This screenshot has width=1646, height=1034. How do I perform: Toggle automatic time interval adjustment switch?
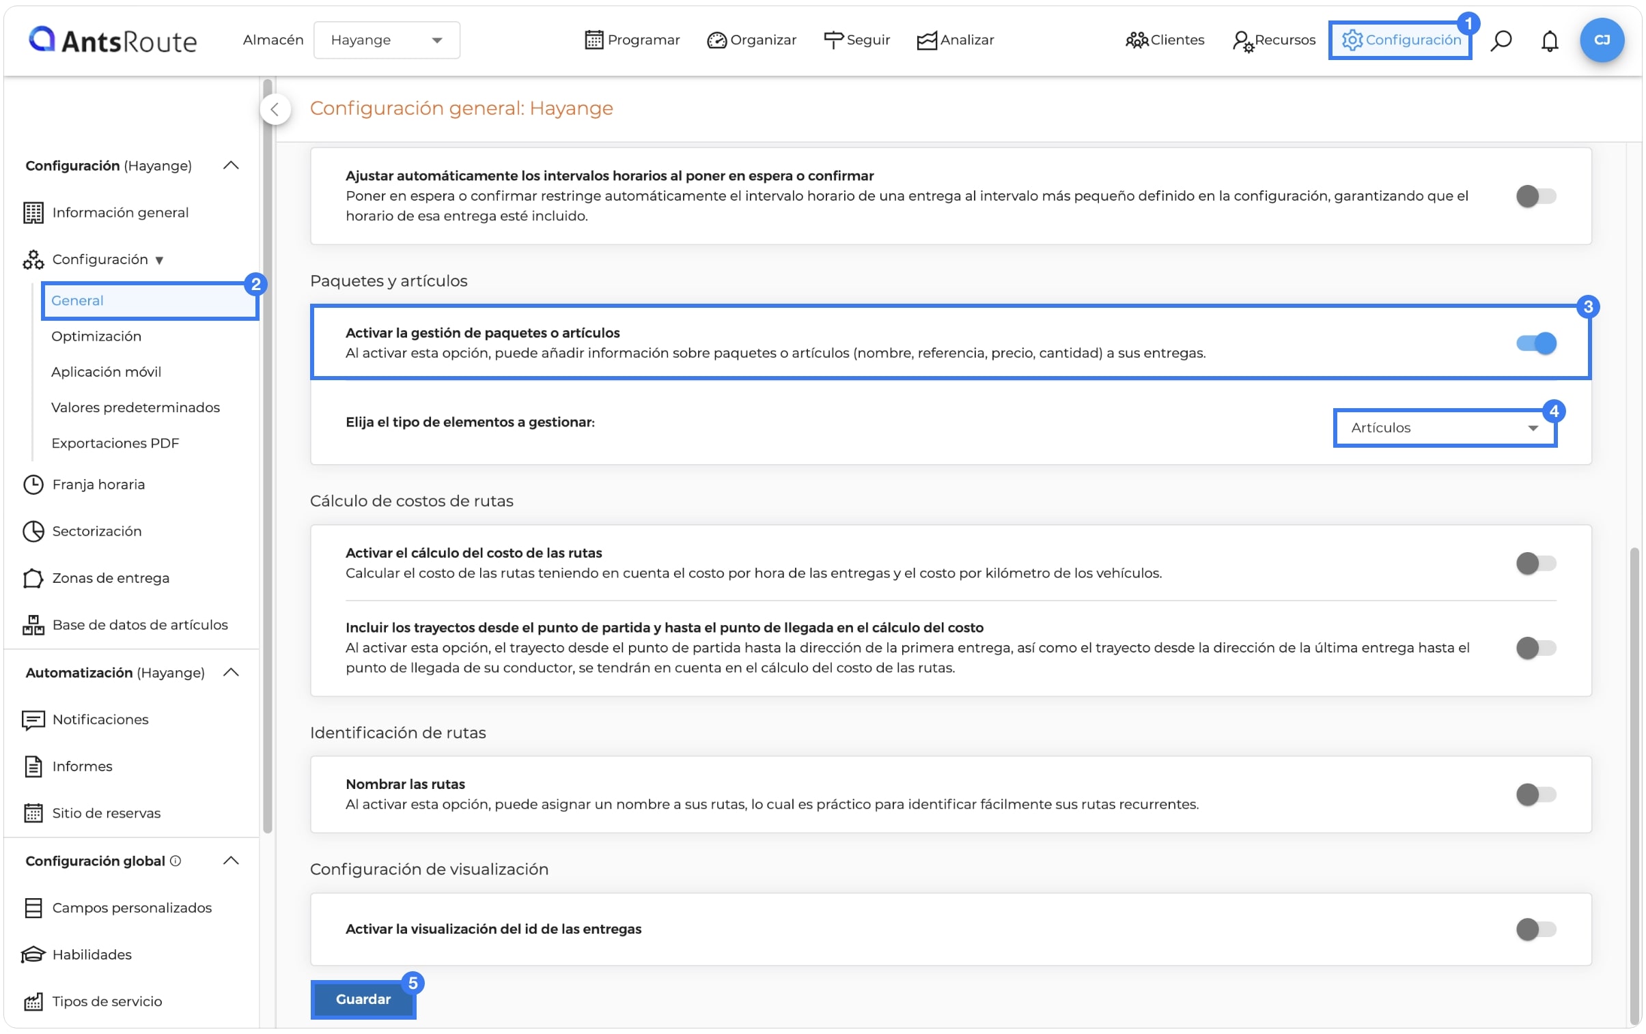click(x=1535, y=196)
